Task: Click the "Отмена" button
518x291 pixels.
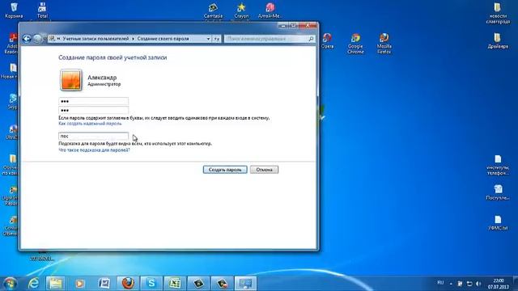Action: [x=264, y=170]
